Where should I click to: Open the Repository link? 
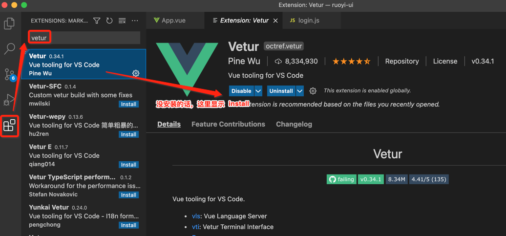pyautogui.click(x=402, y=62)
